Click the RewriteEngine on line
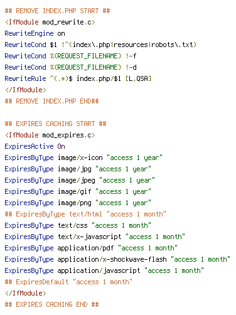The image size is (236, 315). pyautogui.click(x=35, y=33)
